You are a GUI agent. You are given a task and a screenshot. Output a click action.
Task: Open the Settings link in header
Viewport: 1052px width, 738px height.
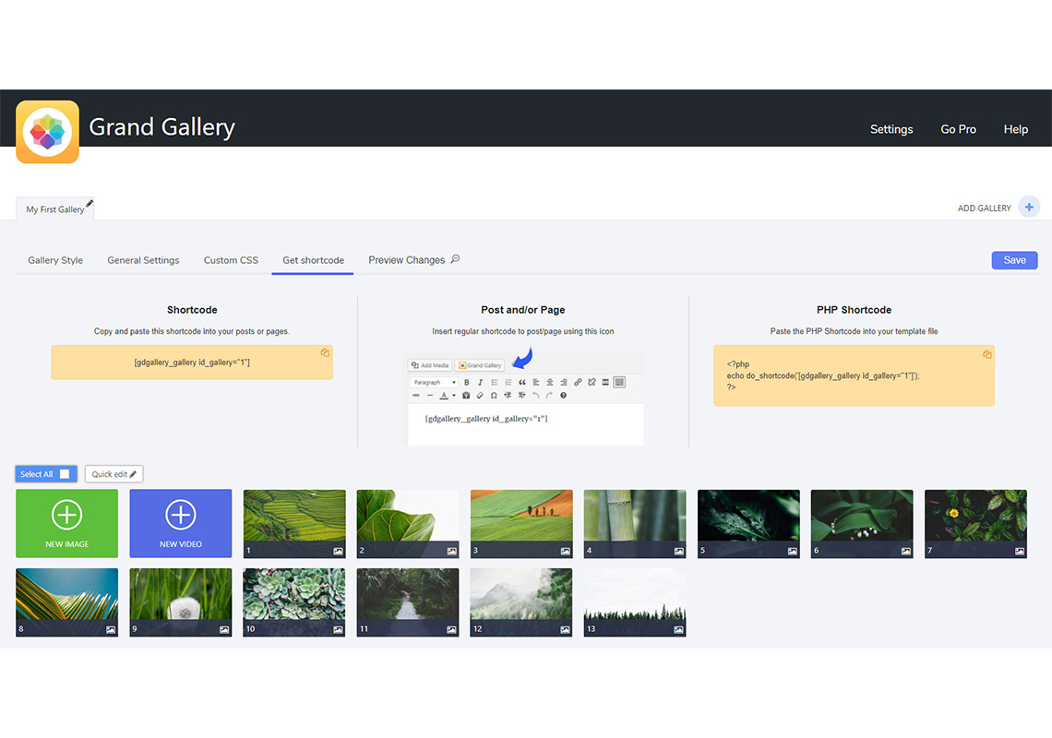[x=891, y=129]
